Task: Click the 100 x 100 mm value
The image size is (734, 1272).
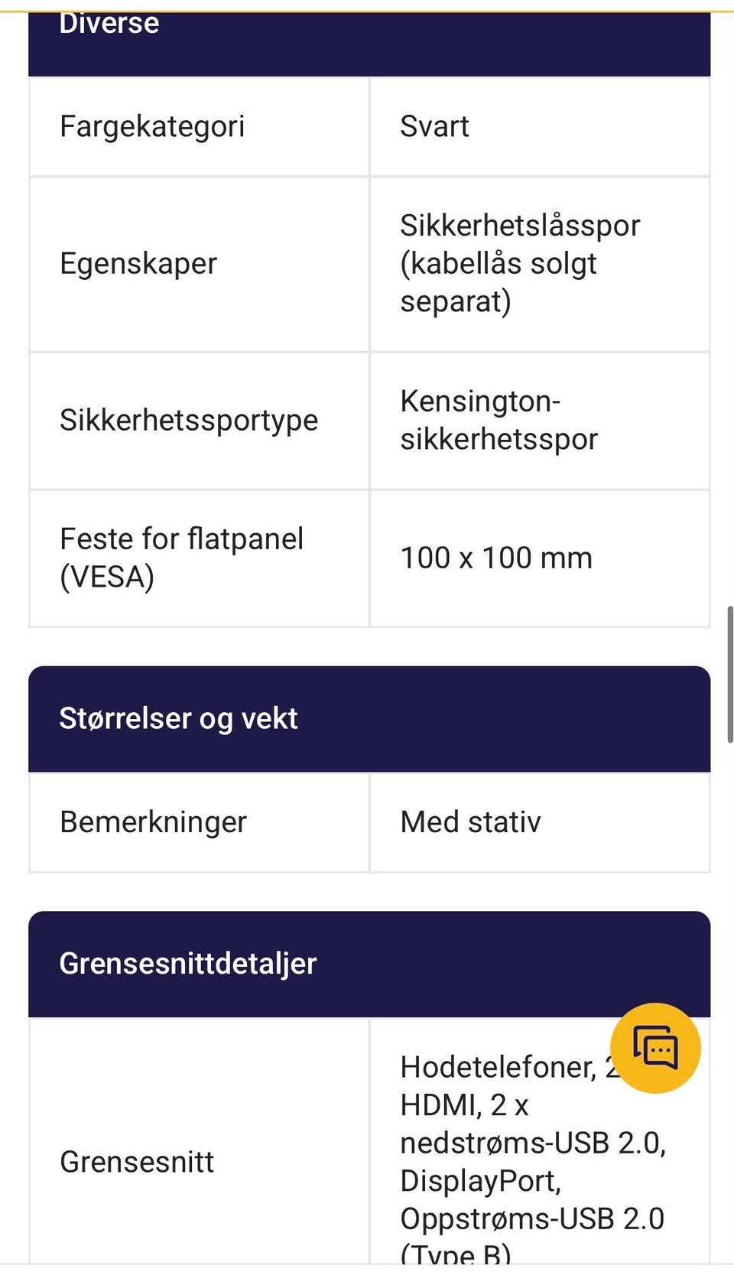Action: click(x=496, y=558)
